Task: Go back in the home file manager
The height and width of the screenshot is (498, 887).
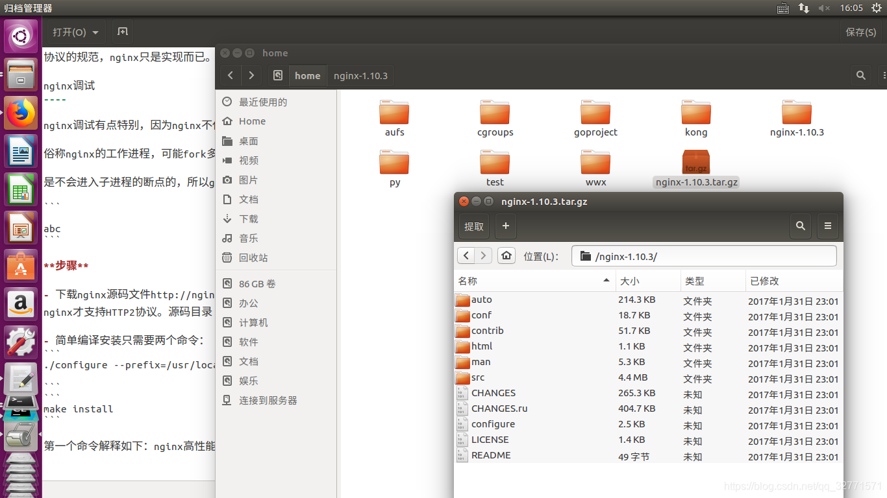Action: (x=231, y=75)
